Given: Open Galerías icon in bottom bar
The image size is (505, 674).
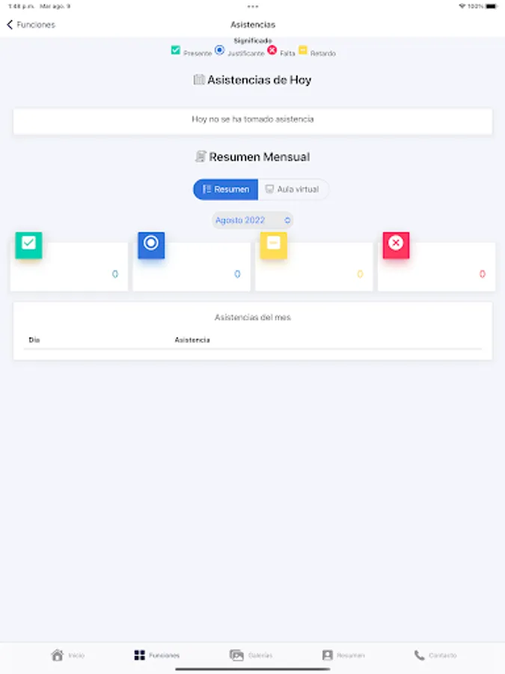Looking at the screenshot, I should tap(236, 655).
